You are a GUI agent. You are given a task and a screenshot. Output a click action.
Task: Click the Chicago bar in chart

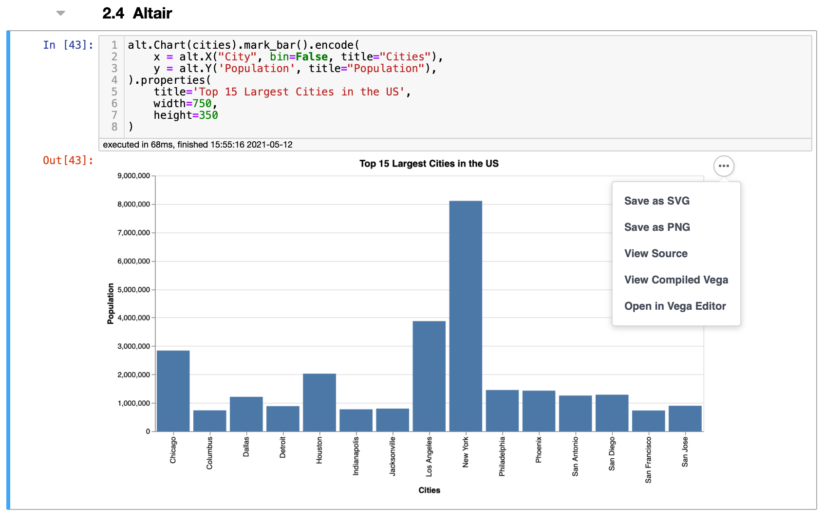(173, 391)
